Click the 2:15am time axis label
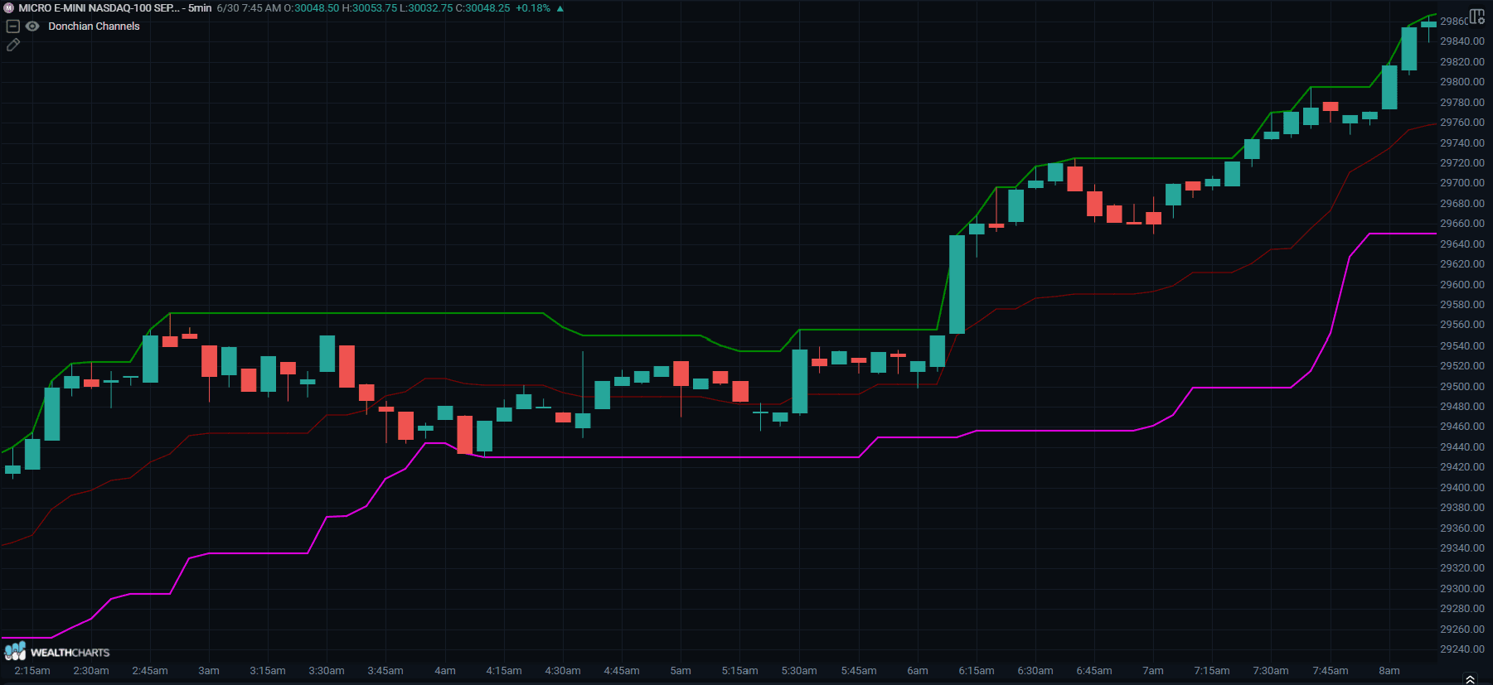Screen dimensions: 1493x685 pos(32,671)
